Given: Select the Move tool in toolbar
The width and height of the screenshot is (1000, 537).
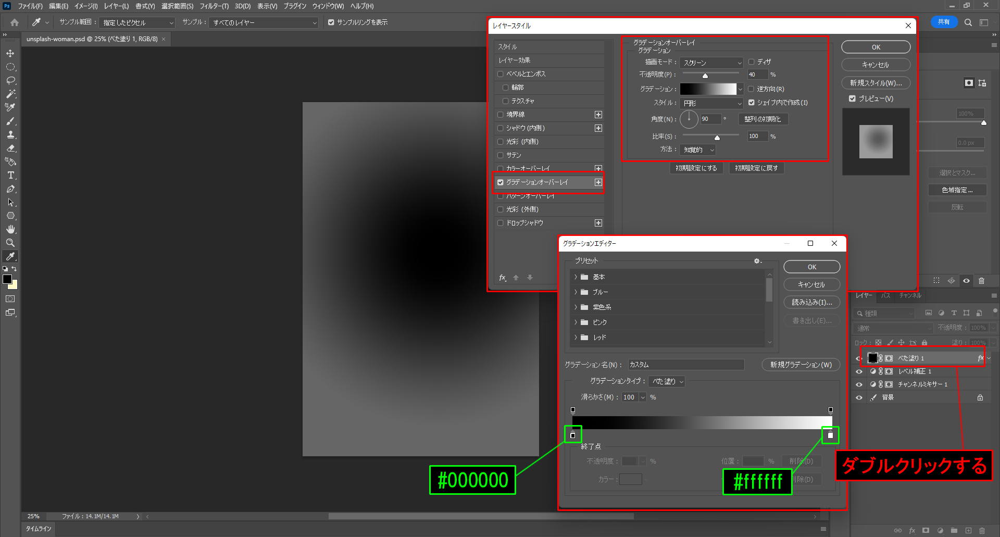Looking at the screenshot, I should point(10,54).
